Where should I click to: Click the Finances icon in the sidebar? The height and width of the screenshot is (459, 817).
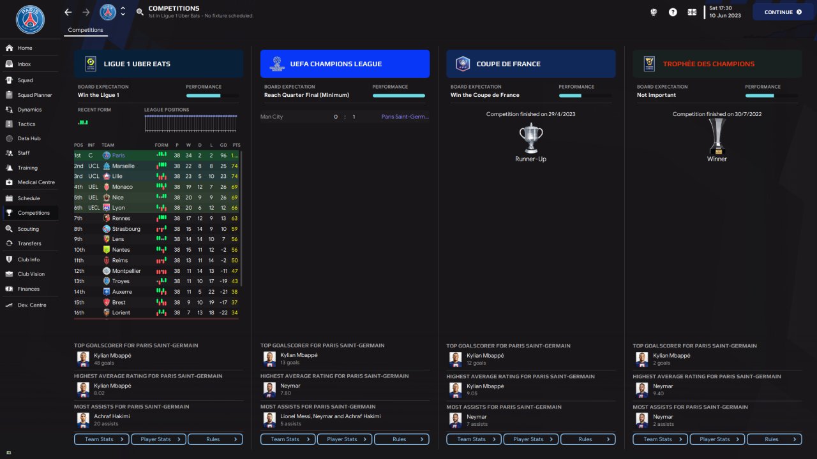point(9,289)
